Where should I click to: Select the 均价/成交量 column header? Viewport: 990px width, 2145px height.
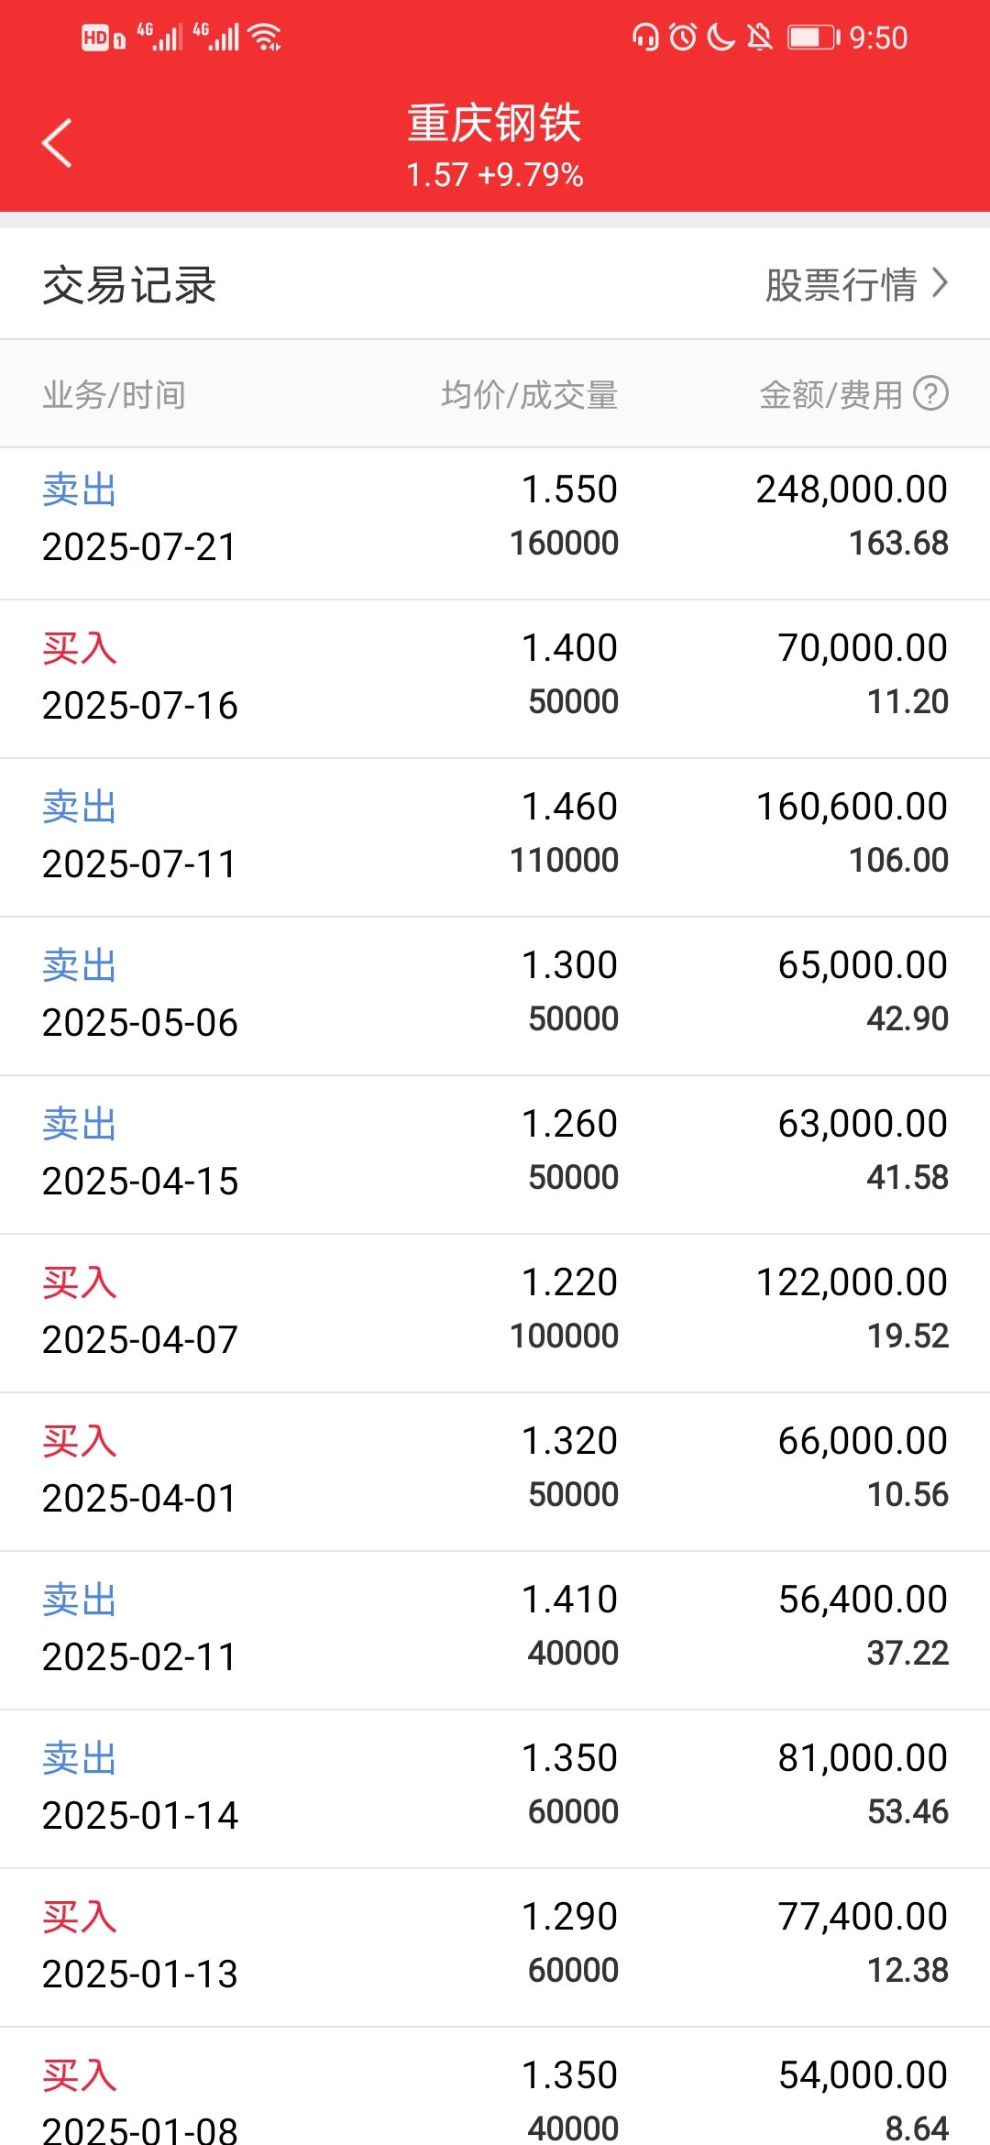pyautogui.click(x=529, y=394)
